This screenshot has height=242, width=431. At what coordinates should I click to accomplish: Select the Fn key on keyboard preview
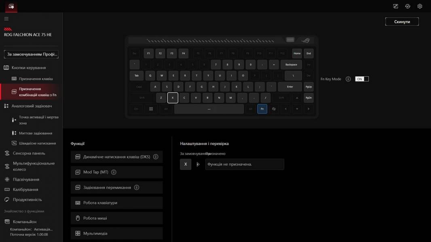pos(262,109)
